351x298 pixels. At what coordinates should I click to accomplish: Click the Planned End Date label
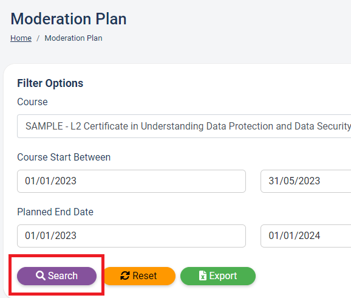[55, 212]
